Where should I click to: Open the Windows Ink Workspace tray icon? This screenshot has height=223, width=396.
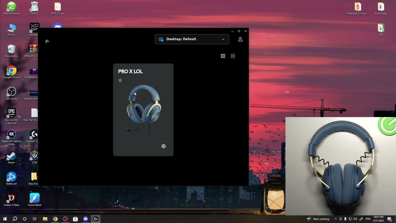click(361, 219)
